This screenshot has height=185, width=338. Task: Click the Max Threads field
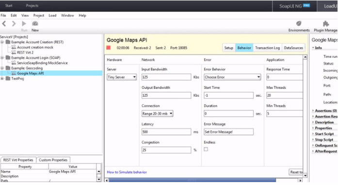click(x=285, y=95)
